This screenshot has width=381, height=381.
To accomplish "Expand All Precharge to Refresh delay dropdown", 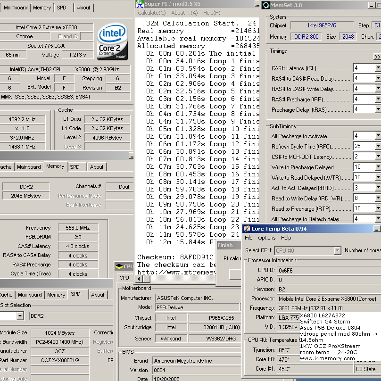I will [x=378, y=218].
